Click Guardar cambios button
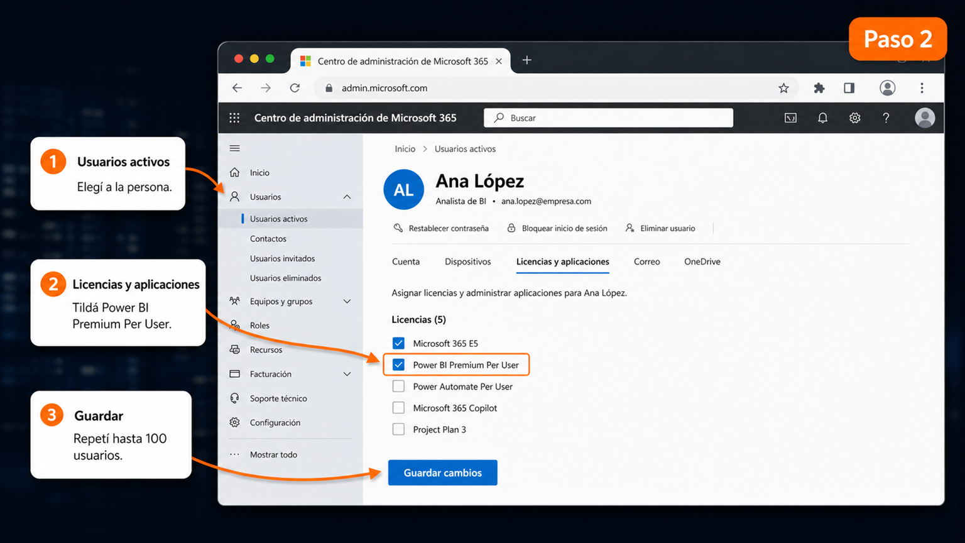Viewport: 965px width, 543px height. click(443, 473)
